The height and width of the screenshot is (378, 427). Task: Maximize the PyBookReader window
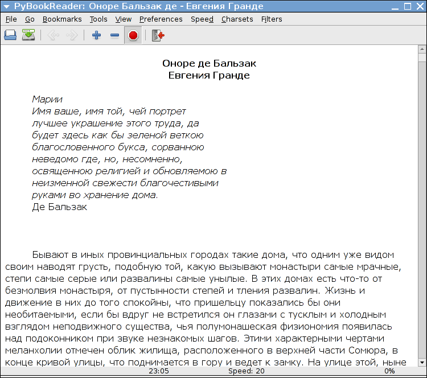click(x=408, y=6)
